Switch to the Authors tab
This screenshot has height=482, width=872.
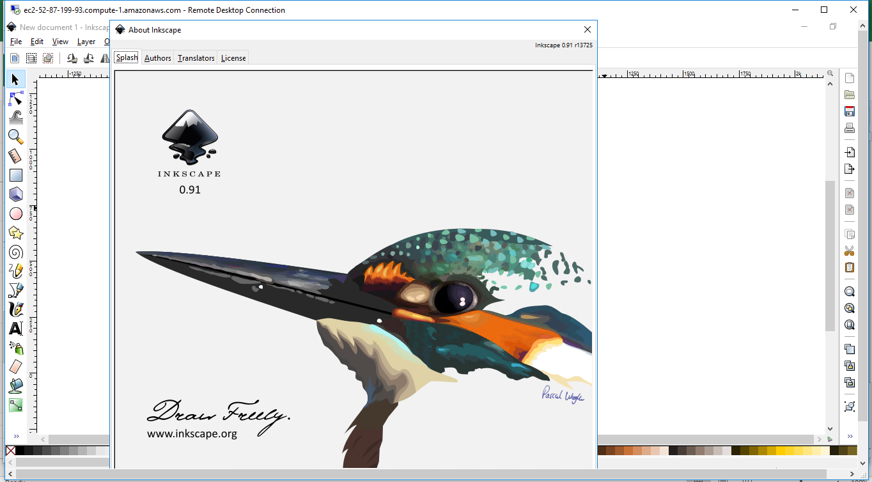(157, 58)
